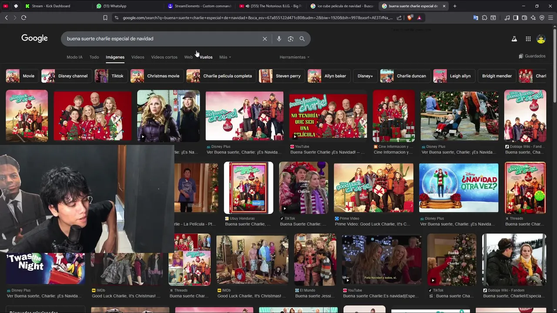Open the Más dropdown menu
Screen dimensions: 557x313
[225, 57]
